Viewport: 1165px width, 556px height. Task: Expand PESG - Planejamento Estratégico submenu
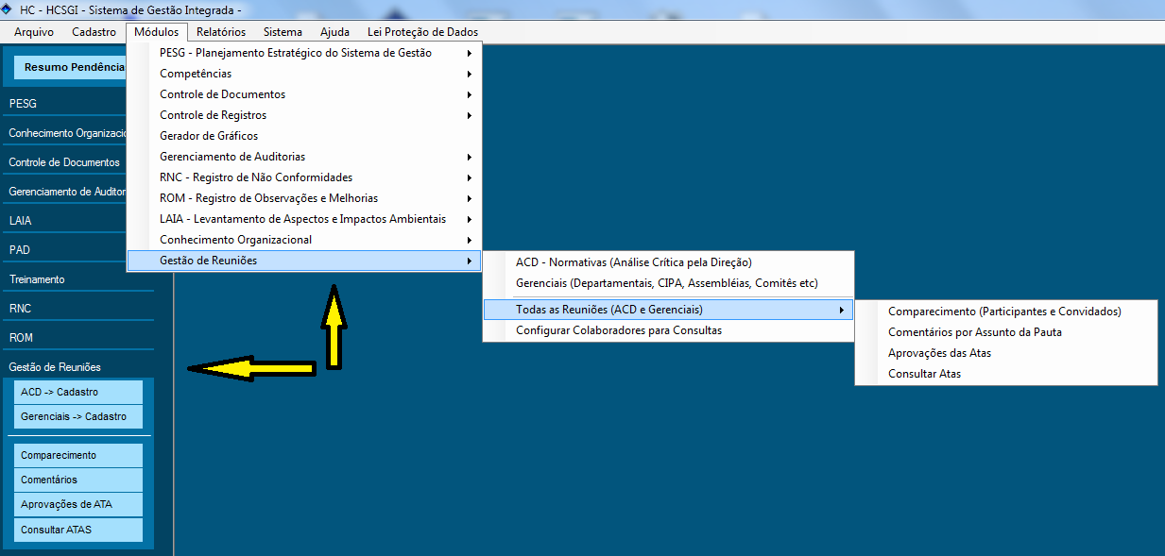[x=304, y=53]
